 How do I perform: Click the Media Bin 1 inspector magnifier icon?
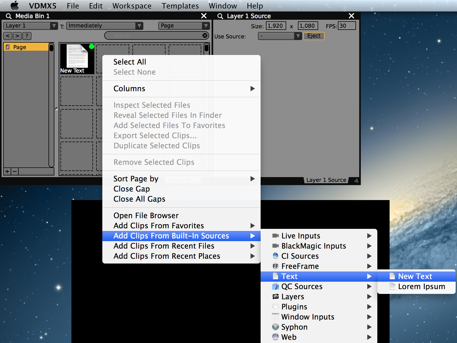pyautogui.click(x=9, y=16)
